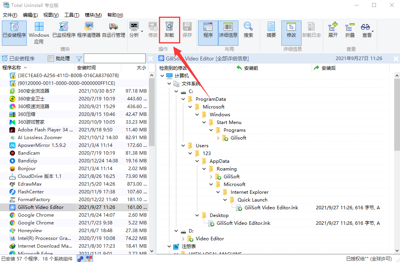This screenshot has width=400, height=262.
Task: Select the GiliSoft Video Editor program row
Action: 74,207
